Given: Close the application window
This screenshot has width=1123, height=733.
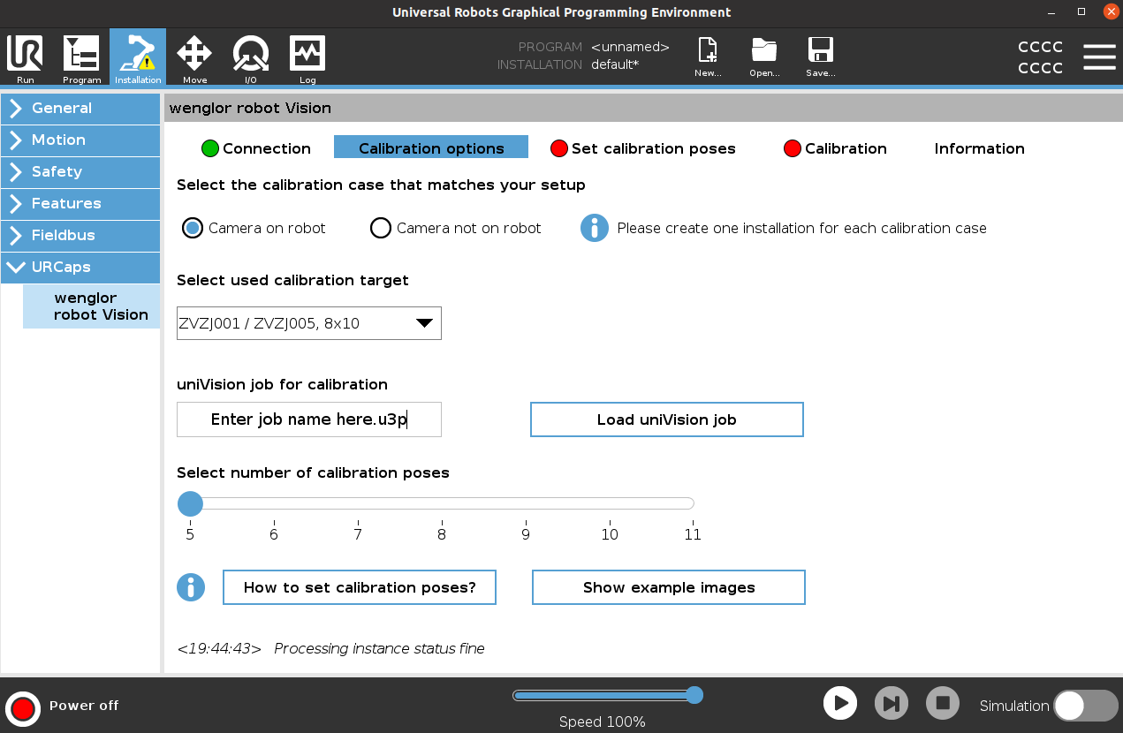Looking at the screenshot, I should coord(1110,11).
